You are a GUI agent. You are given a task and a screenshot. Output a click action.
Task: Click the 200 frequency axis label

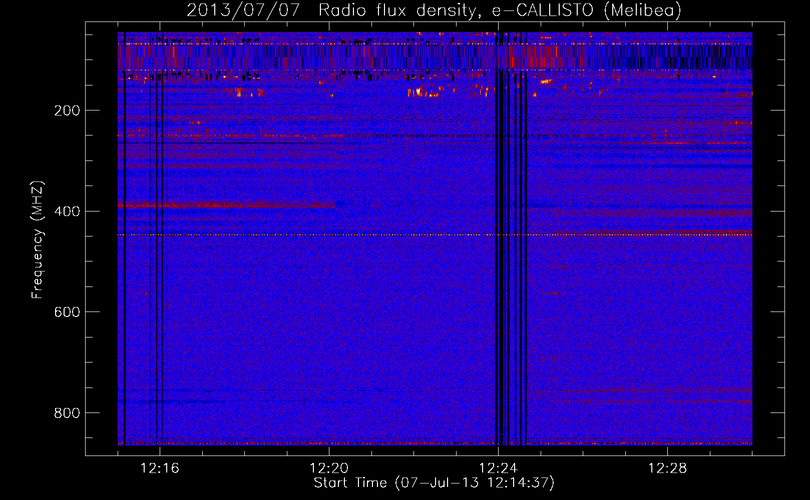click(67, 110)
